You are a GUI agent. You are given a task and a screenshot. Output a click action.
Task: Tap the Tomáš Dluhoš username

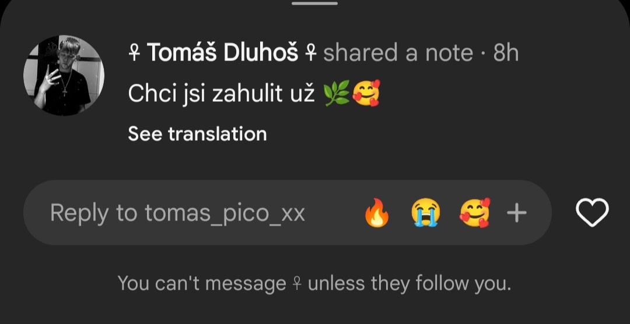click(223, 52)
